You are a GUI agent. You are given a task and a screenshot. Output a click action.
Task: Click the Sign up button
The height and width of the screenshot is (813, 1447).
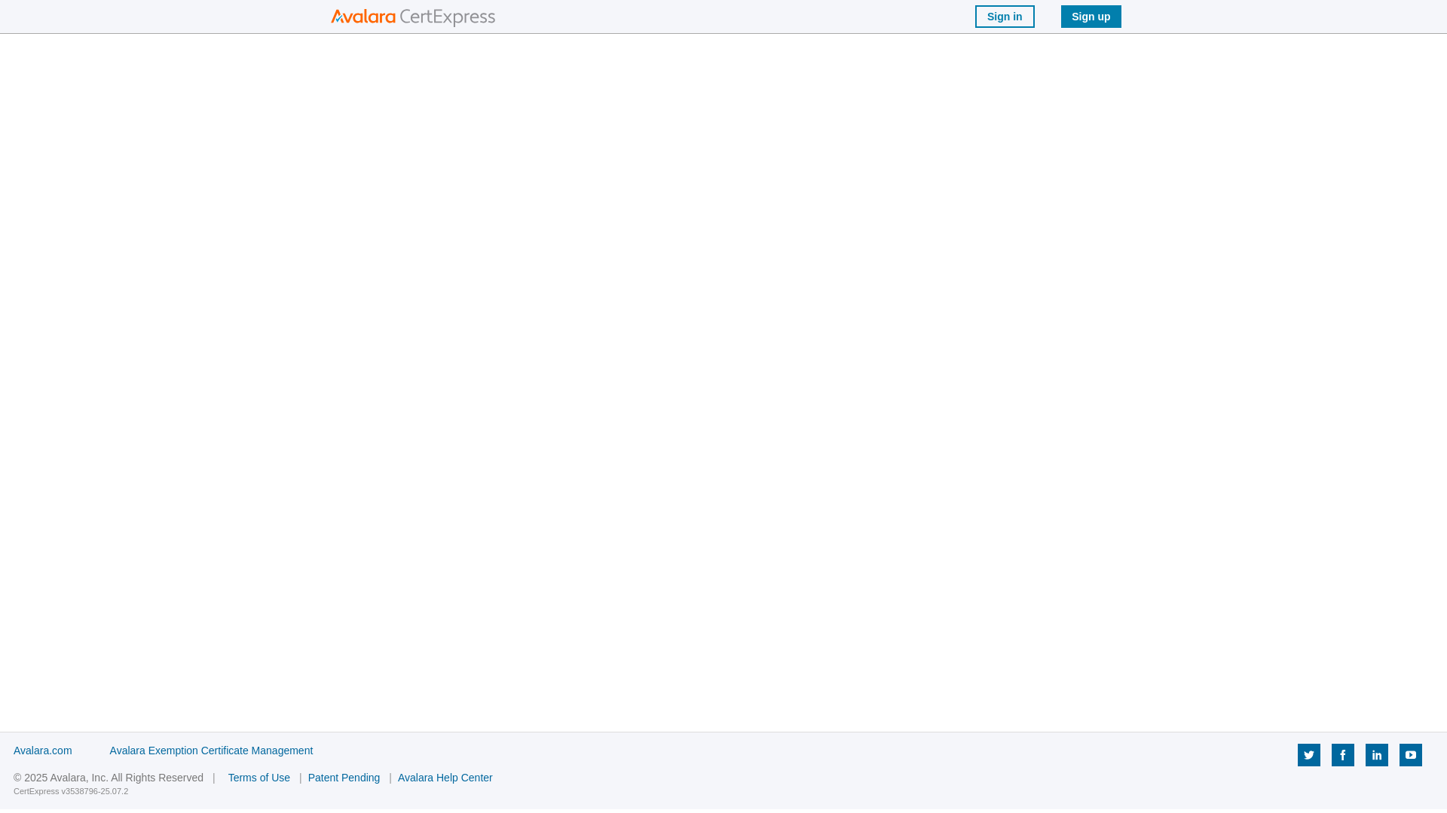(x=1091, y=17)
